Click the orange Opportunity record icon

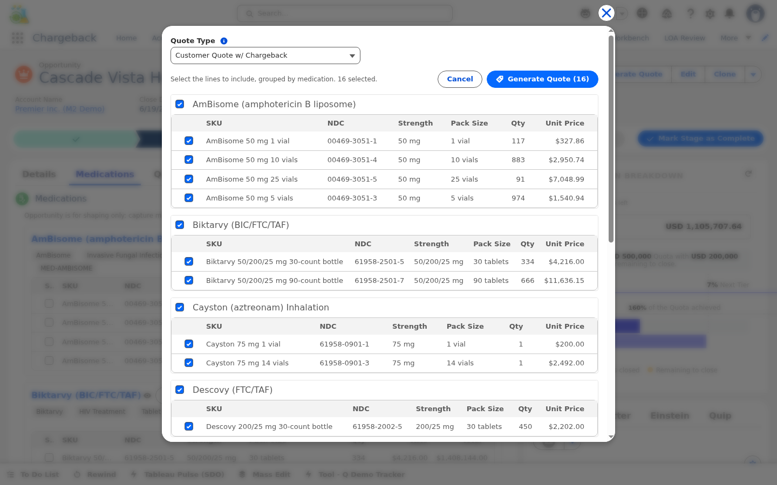[24, 74]
